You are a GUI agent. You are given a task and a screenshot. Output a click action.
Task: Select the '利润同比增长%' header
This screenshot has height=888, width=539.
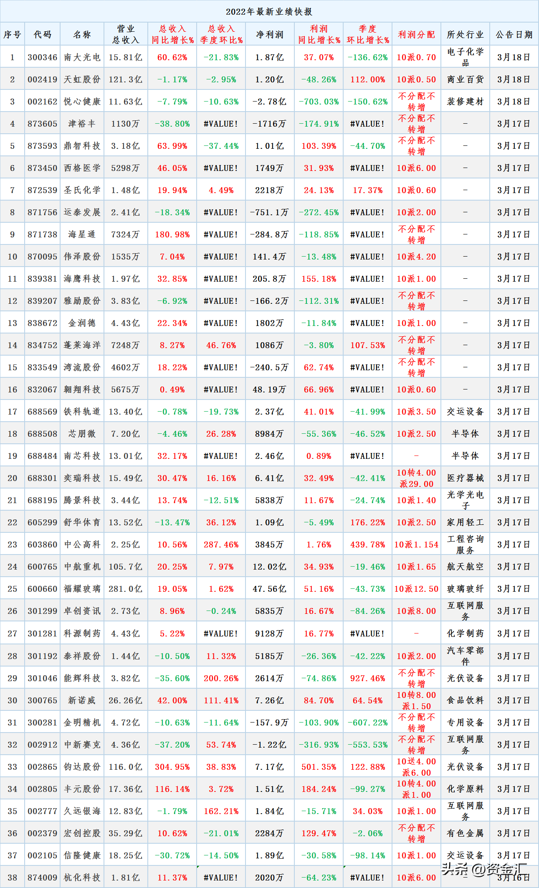click(319, 34)
